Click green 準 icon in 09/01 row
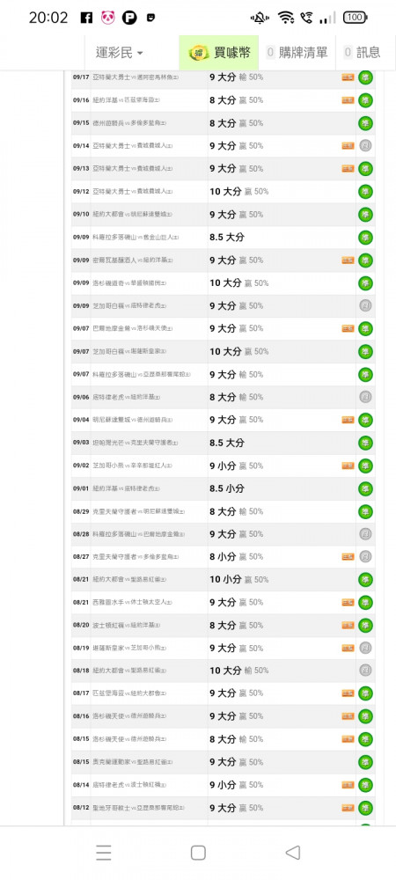This screenshot has height=880, width=396. click(x=366, y=488)
